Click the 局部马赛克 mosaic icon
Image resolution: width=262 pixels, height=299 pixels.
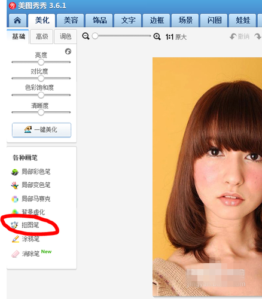click(x=15, y=199)
